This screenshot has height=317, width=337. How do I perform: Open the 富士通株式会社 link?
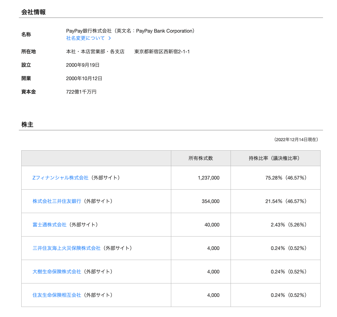point(49,225)
